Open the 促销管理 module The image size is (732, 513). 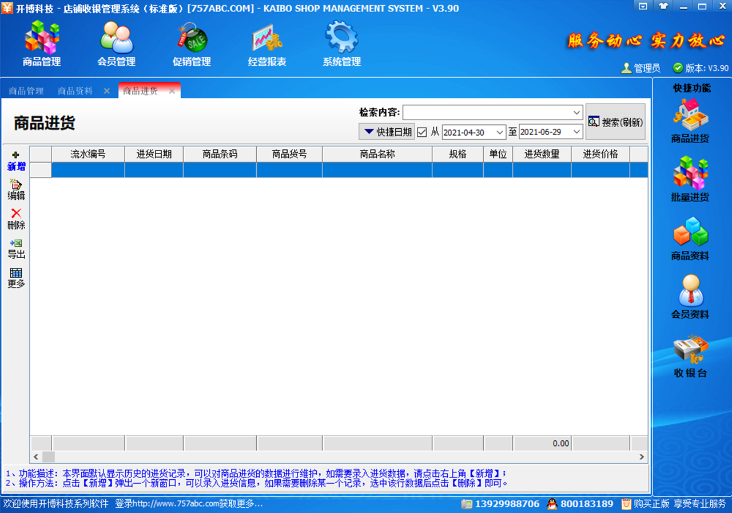tap(190, 43)
